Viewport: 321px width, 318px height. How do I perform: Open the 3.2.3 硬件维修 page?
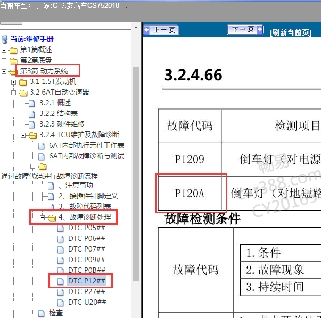pyautogui.click(x=62, y=124)
